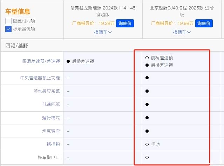Open the 哈弗猛龙新能源 2024款 model title
The width and height of the screenshot is (224, 166).
tap(103, 11)
